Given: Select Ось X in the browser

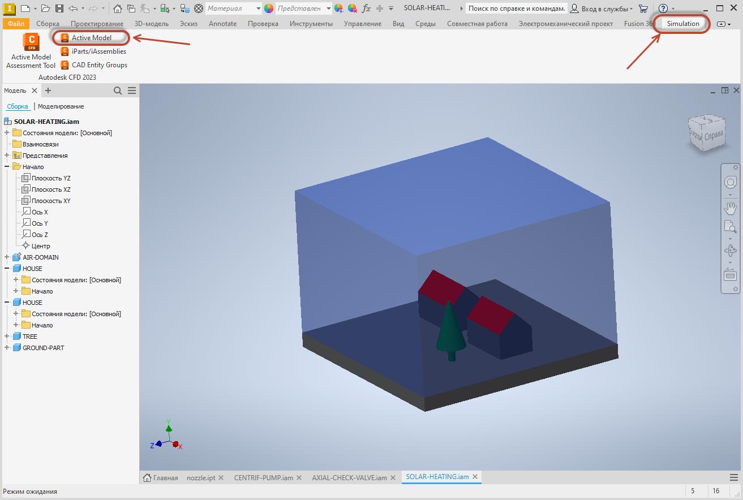Looking at the screenshot, I should tap(40, 212).
